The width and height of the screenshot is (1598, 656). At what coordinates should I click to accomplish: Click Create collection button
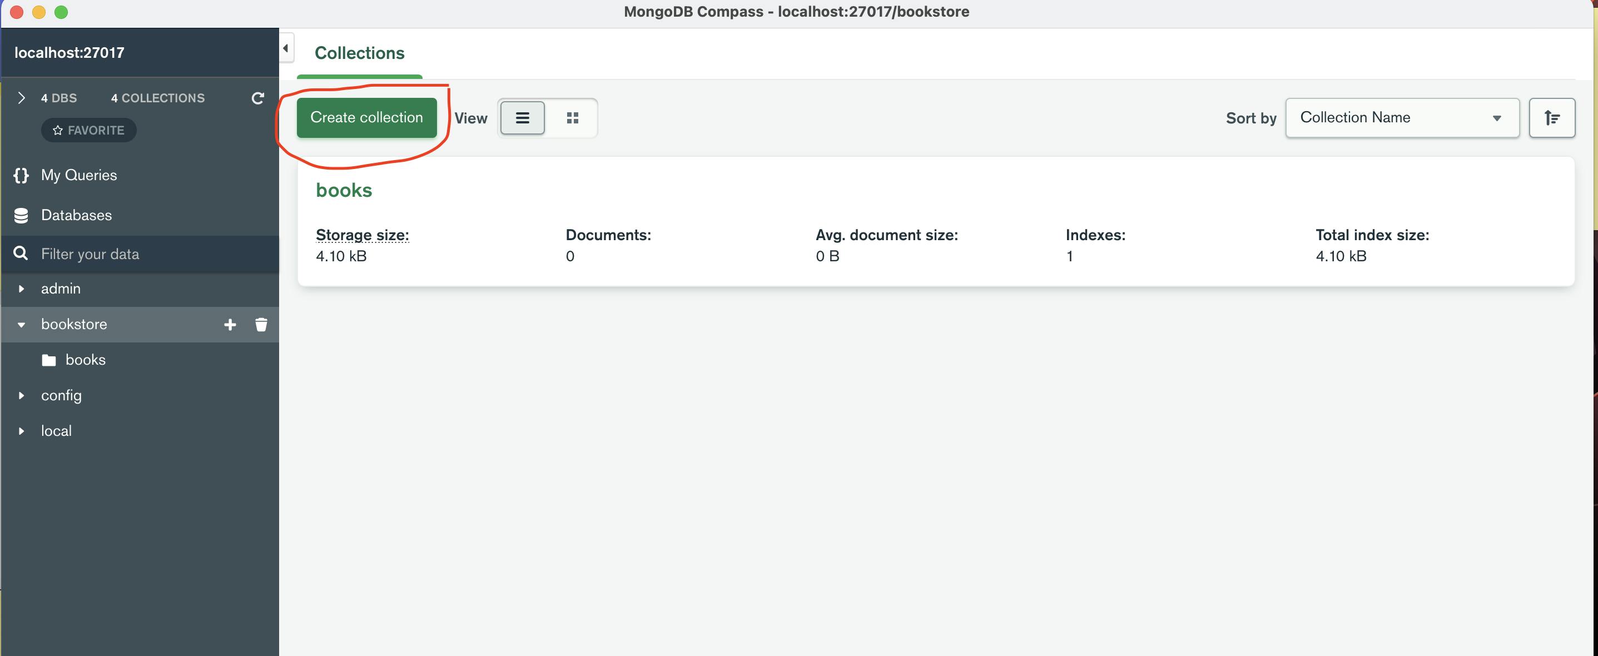366,118
